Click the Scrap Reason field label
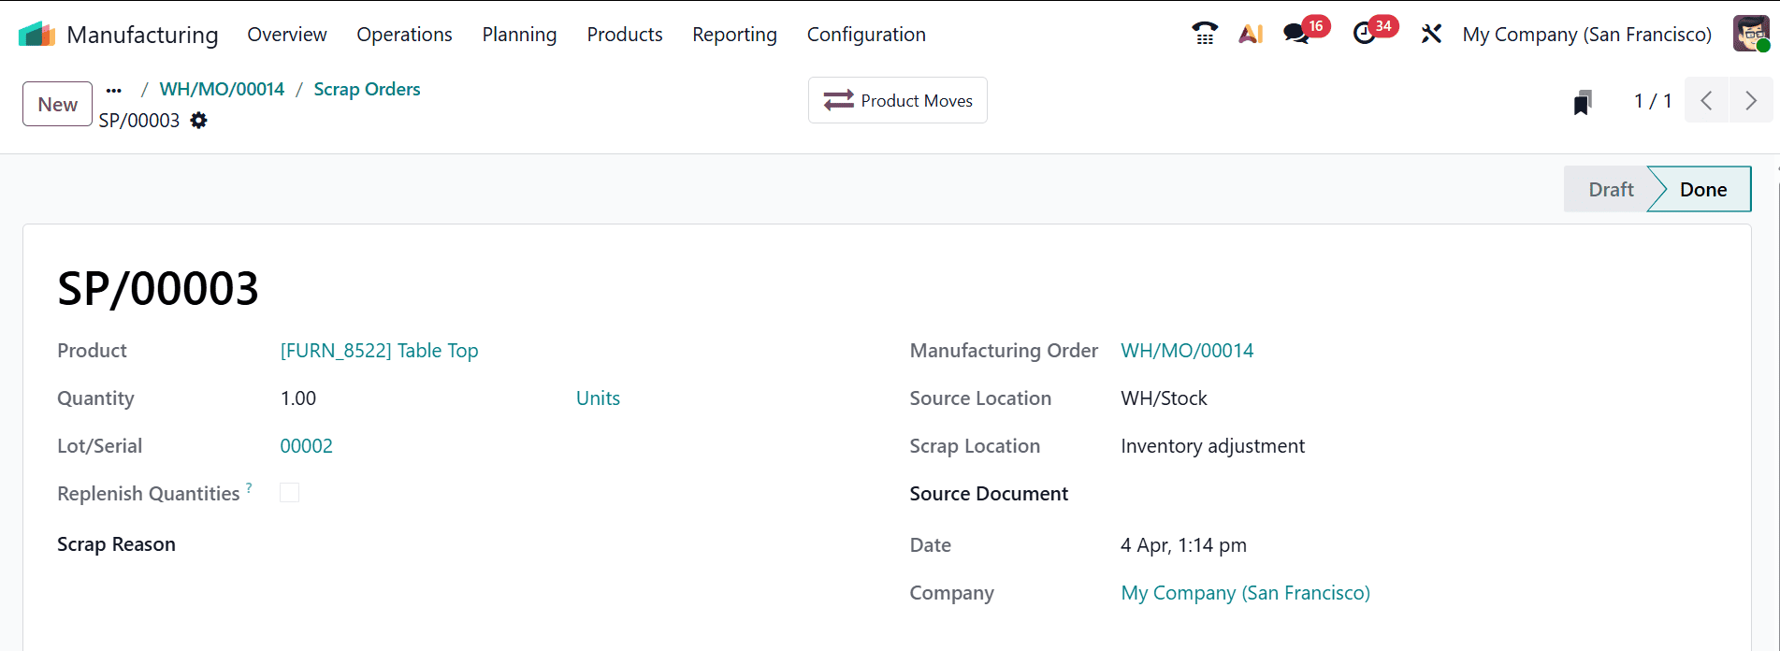 116,544
